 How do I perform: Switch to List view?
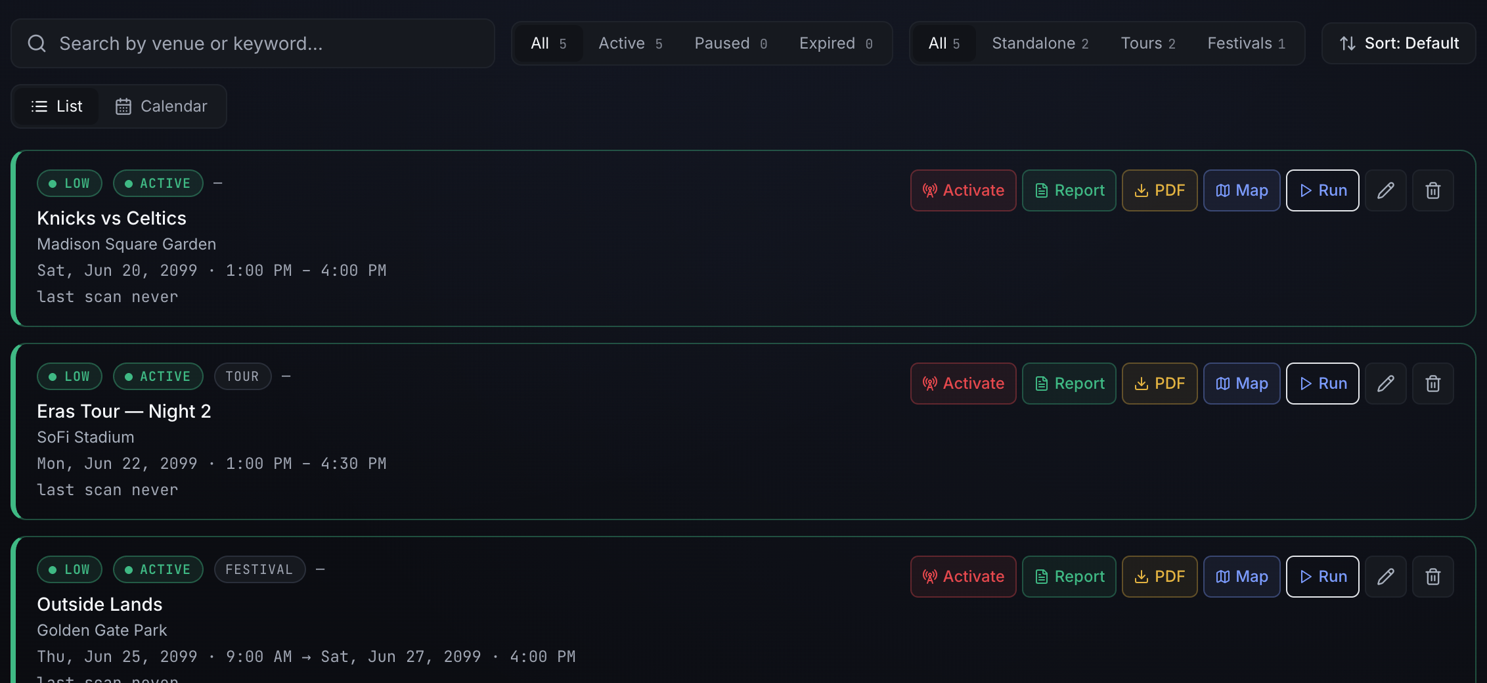click(x=56, y=106)
